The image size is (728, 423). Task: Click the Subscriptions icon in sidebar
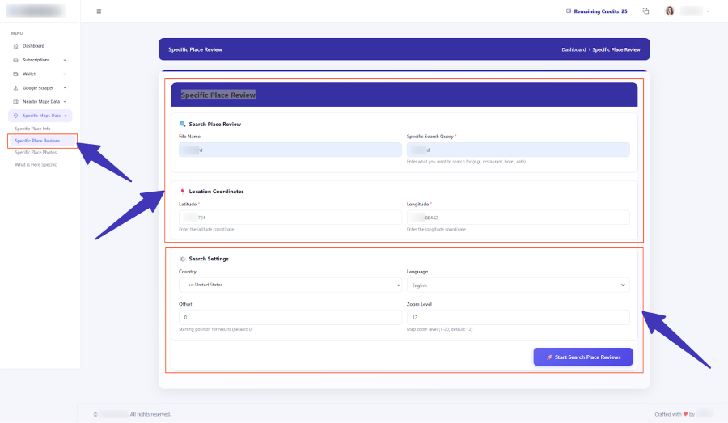pyautogui.click(x=16, y=61)
